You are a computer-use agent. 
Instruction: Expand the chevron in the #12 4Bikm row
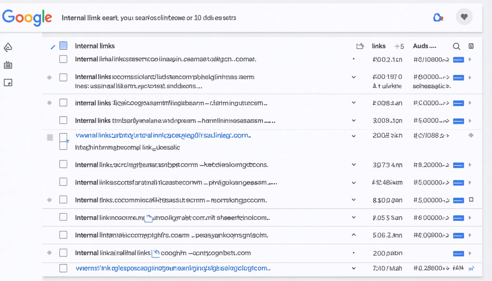(x=354, y=183)
